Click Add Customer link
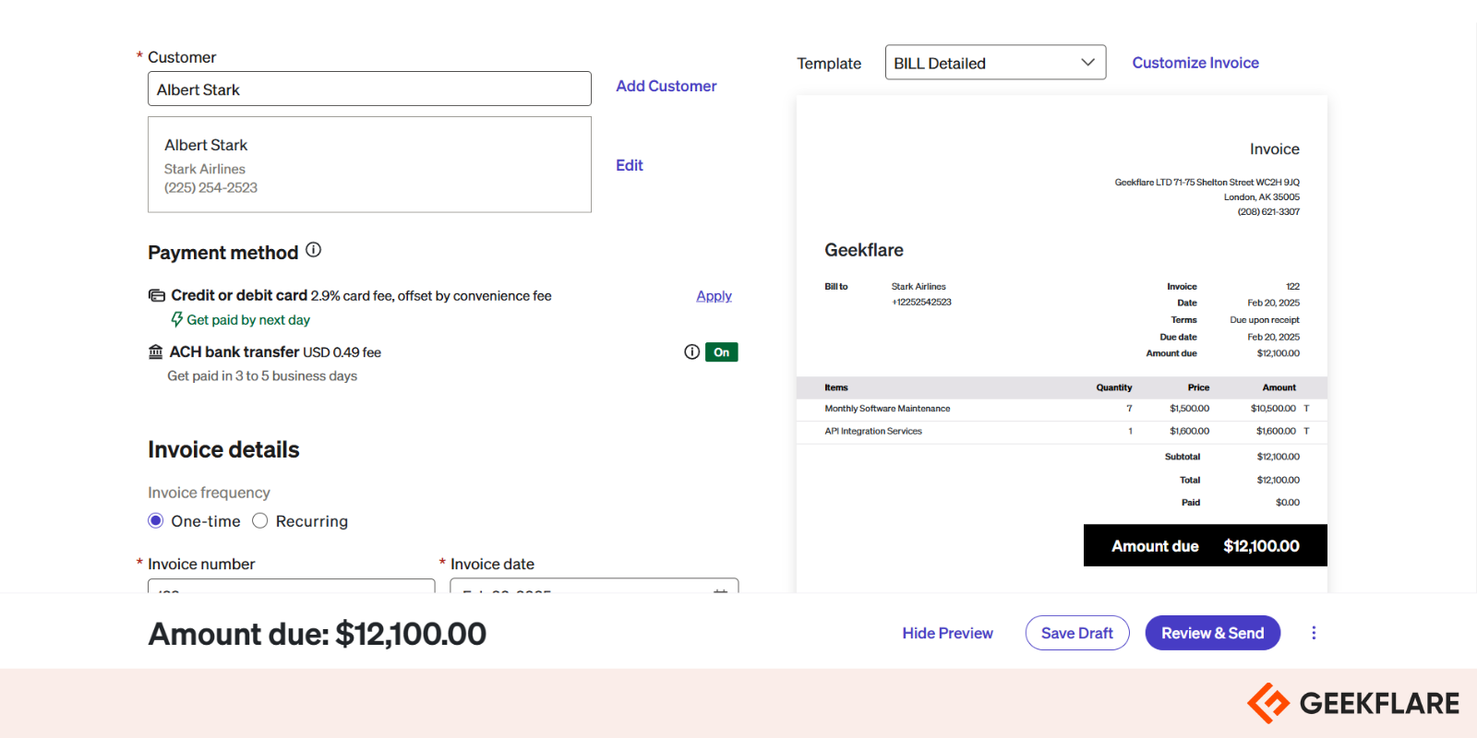Image resolution: width=1477 pixels, height=738 pixels. pyautogui.click(x=666, y=86)
